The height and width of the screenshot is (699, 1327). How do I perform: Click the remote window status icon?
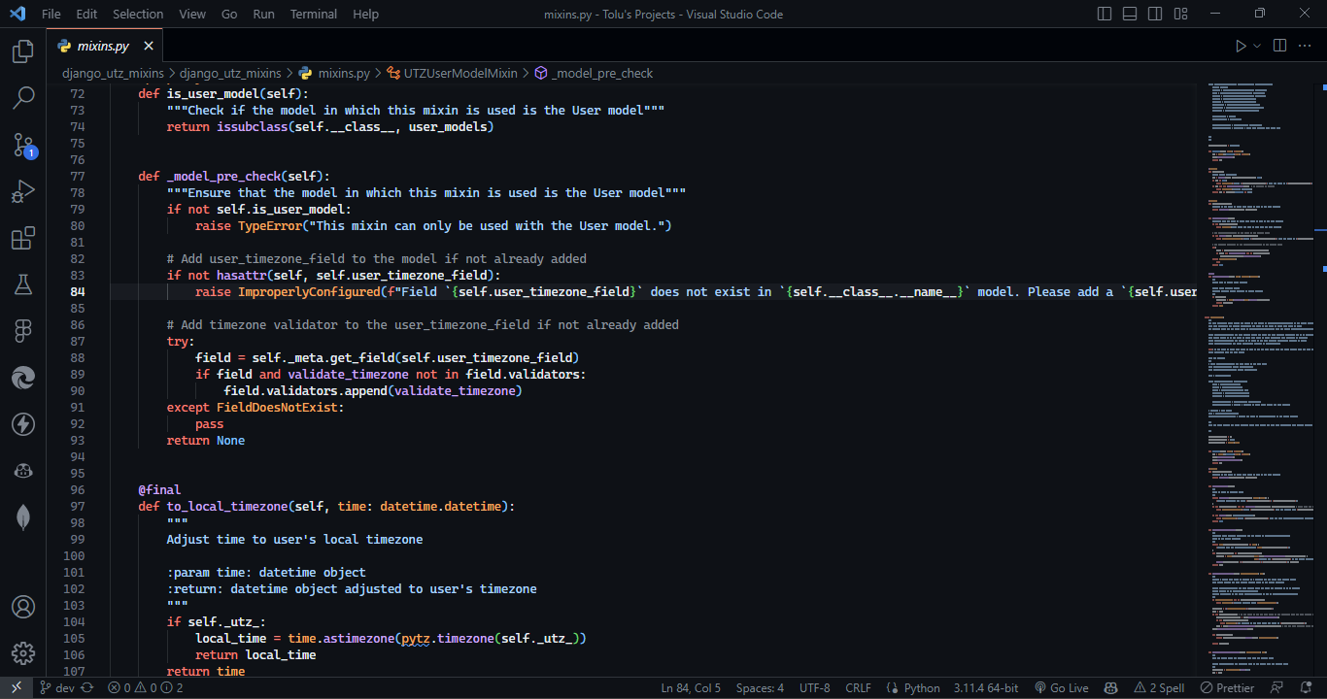17,687
